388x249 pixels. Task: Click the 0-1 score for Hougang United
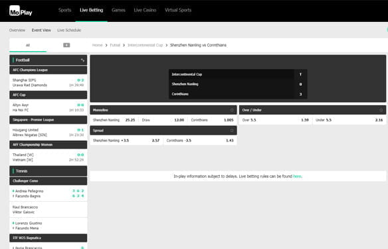[x=80, y=130]
